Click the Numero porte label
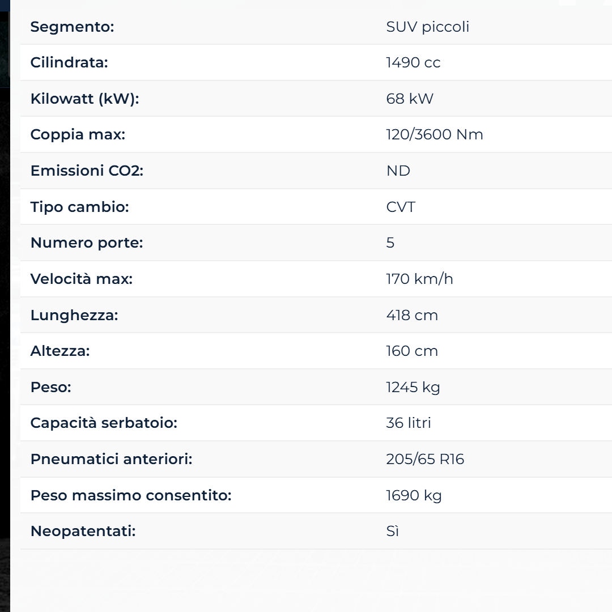 [87, 243]
